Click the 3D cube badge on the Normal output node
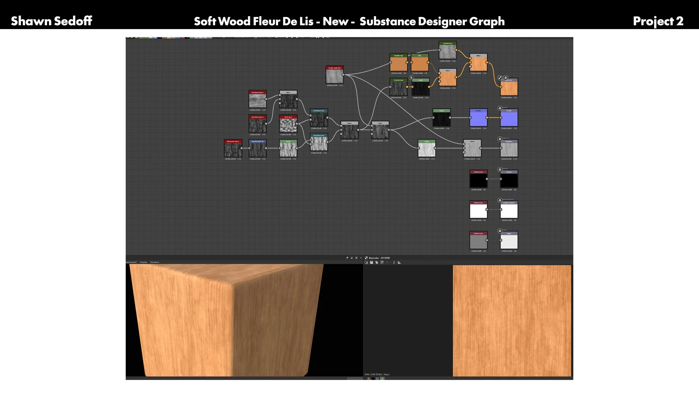The height and width of the screenshot is (393, 699). tap(500, 108)
